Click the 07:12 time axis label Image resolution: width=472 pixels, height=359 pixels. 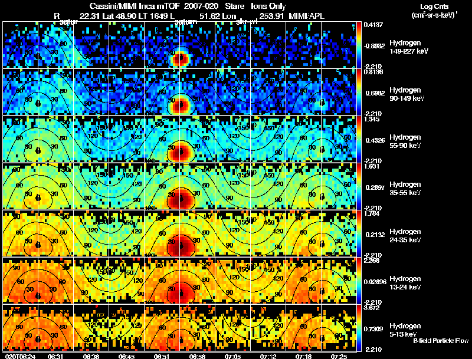pyautogui.click(x=268, y=357)
